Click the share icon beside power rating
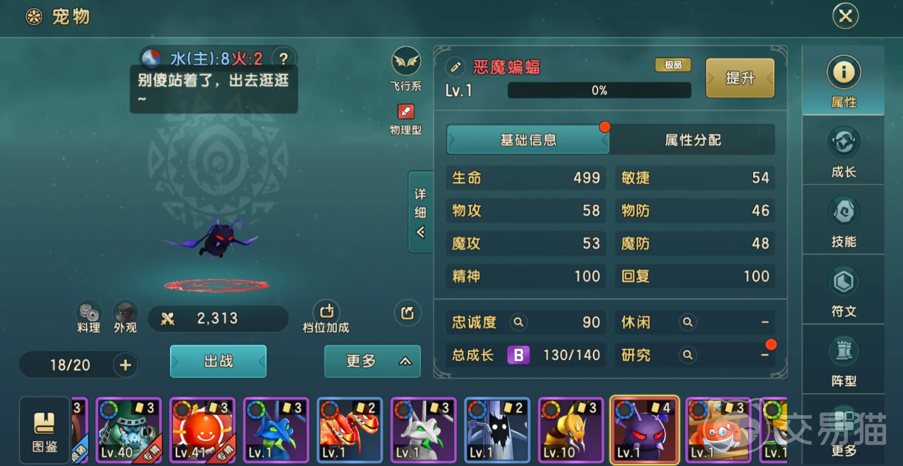 407,313
